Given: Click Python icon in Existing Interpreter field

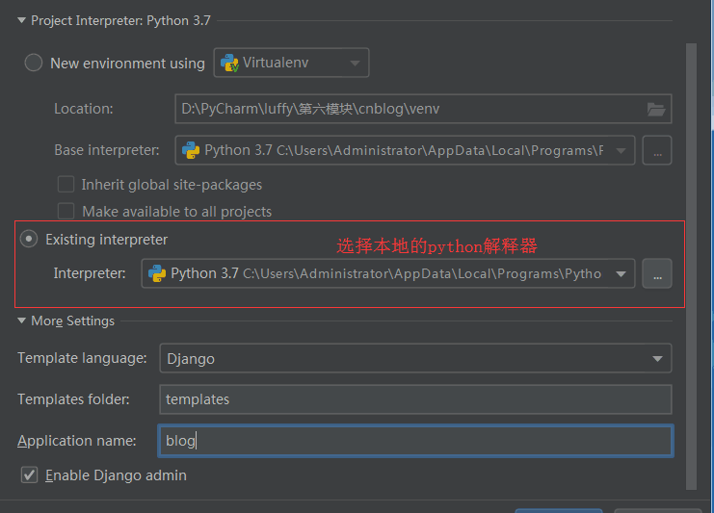Looking at the screenshot, I should 157,273.
